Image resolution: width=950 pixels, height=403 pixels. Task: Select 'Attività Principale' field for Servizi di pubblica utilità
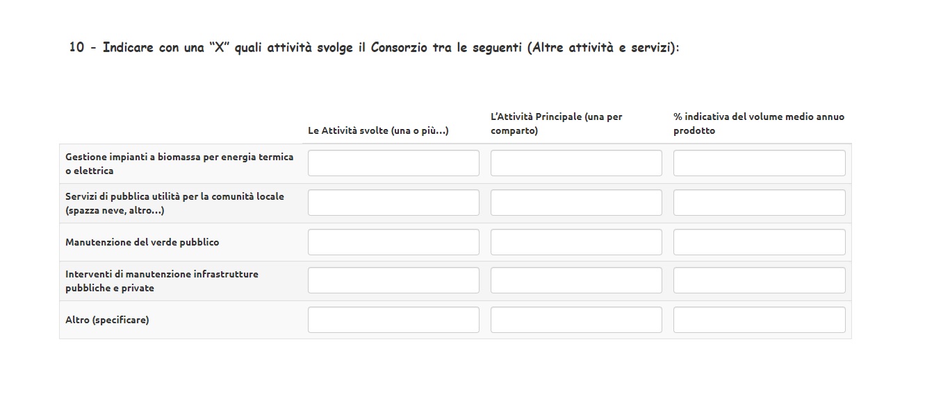576,203
